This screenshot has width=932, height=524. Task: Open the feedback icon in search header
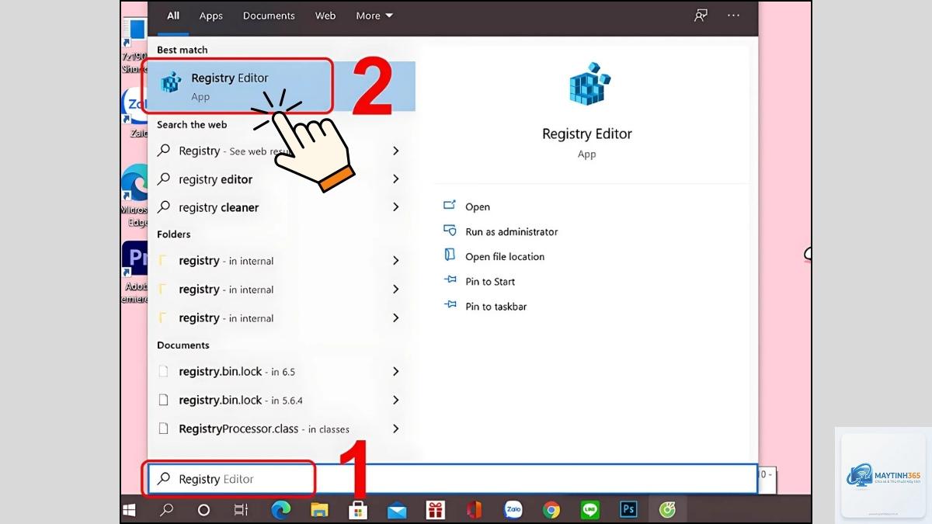(701, 16)
